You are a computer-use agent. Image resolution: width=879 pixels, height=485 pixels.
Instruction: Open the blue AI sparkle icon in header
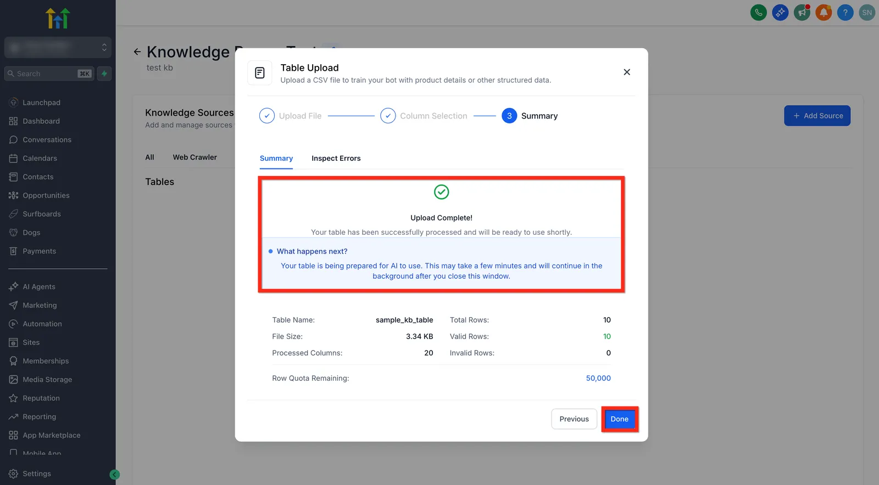pyautogui.click(x=780, y=12)
